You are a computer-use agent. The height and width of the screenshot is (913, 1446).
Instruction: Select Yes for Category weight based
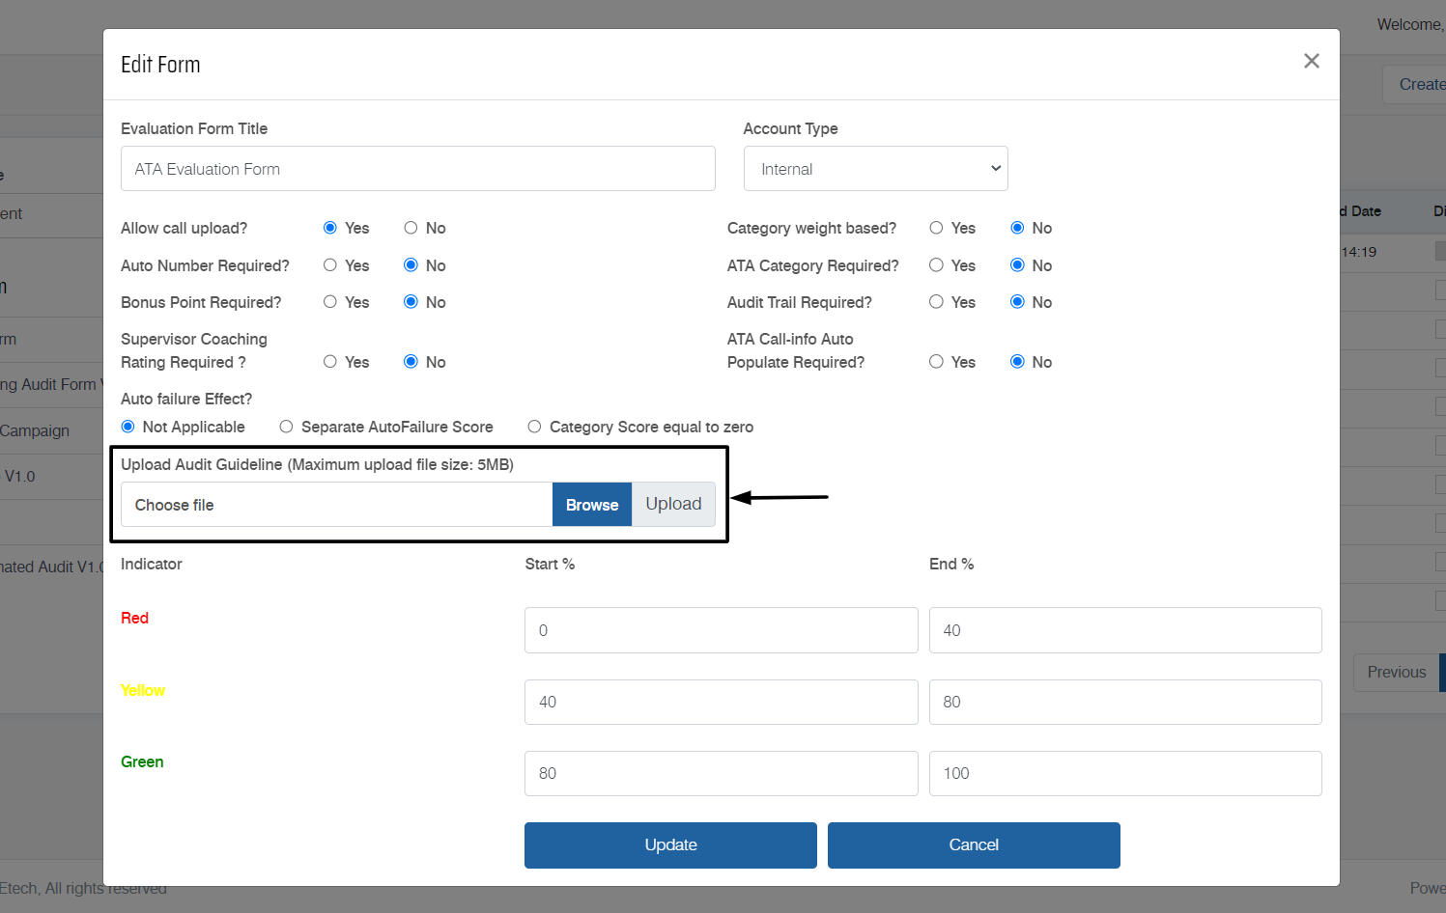pos(936,228)
